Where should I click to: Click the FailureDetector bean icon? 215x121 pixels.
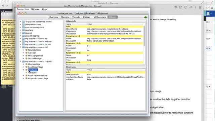(26, 50)
